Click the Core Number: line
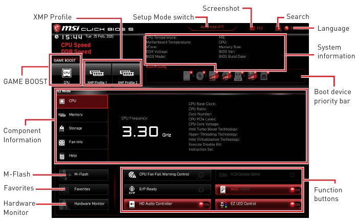357x221 pixels. click(x=200, y=114)
